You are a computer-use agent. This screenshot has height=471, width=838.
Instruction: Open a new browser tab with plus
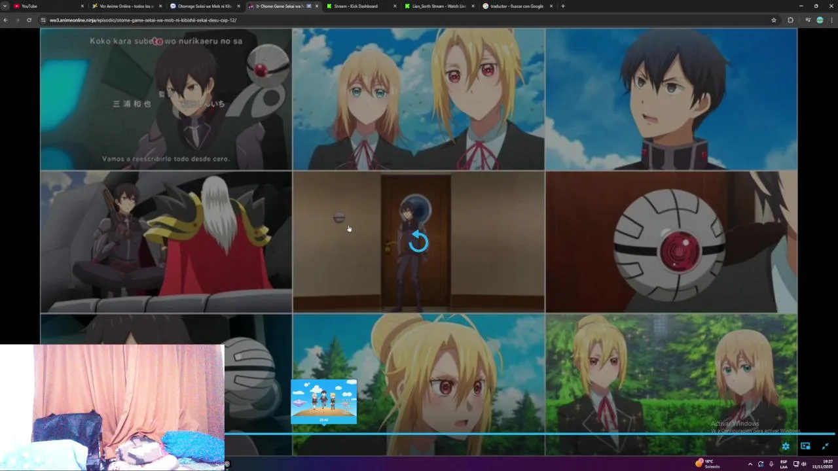pyautogui.click(x=563, y=6)
